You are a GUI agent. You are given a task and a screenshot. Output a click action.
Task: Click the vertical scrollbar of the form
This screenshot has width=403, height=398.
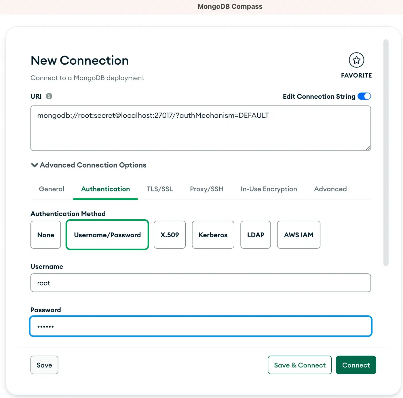coord(386,153)
